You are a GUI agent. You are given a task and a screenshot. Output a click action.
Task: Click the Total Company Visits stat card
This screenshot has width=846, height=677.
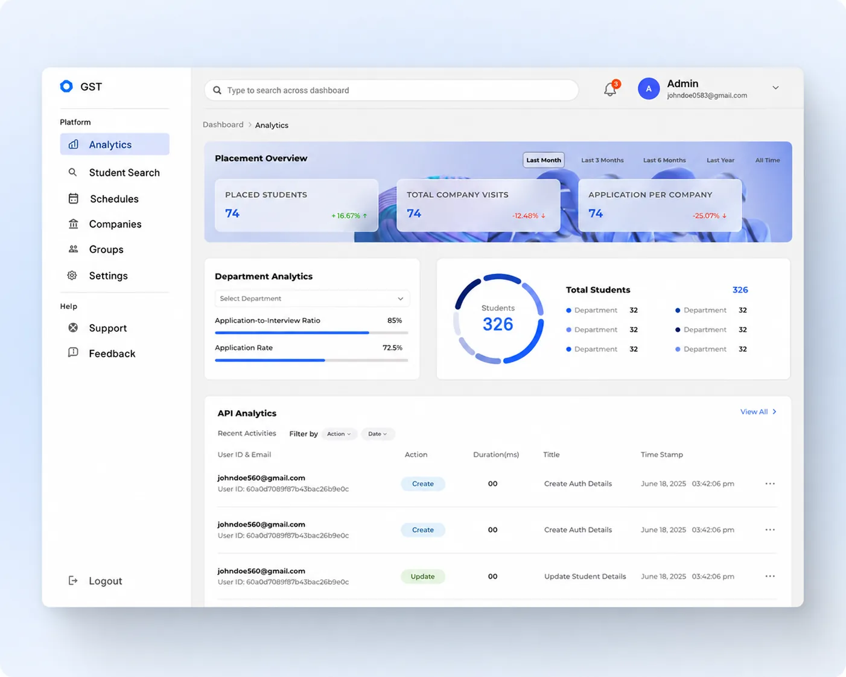[x=478, y=205]
